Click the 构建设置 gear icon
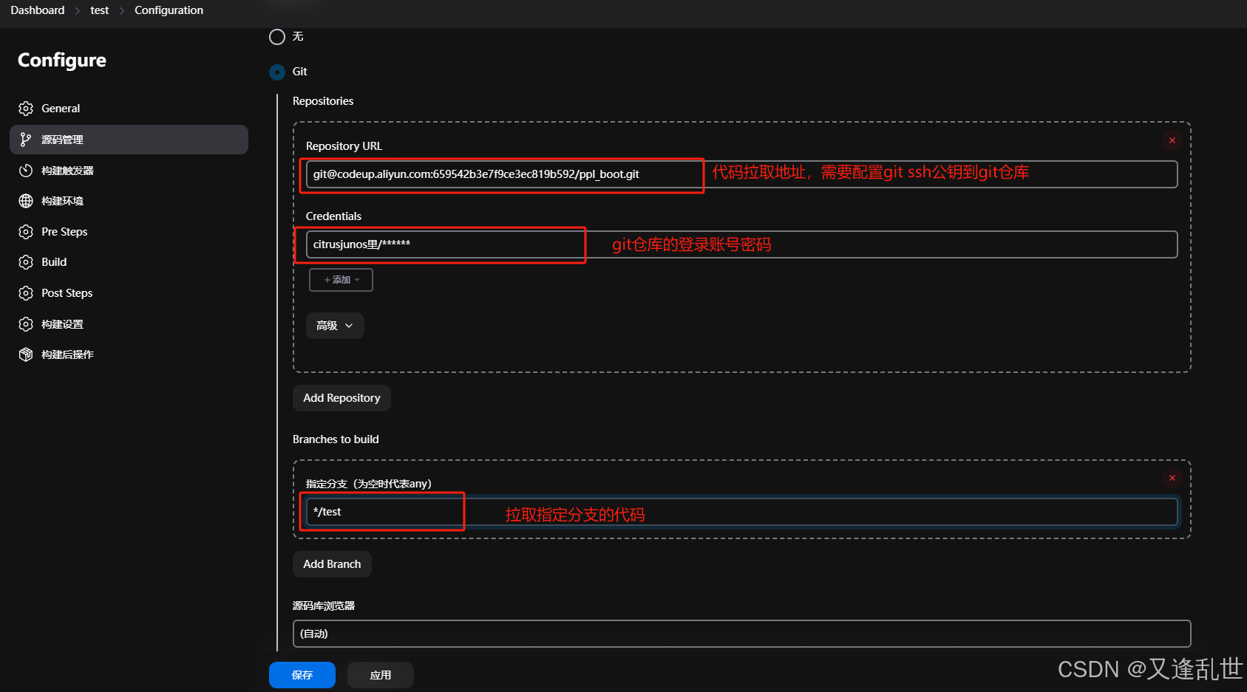The width and height of the screenshot is (1247, 692). [26, 324]
